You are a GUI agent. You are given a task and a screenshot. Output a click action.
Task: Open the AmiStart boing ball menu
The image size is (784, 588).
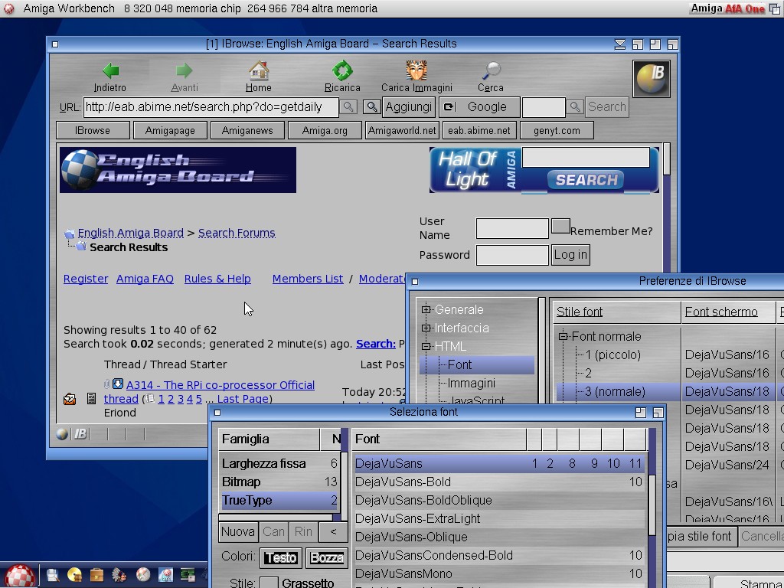(20, 576)
